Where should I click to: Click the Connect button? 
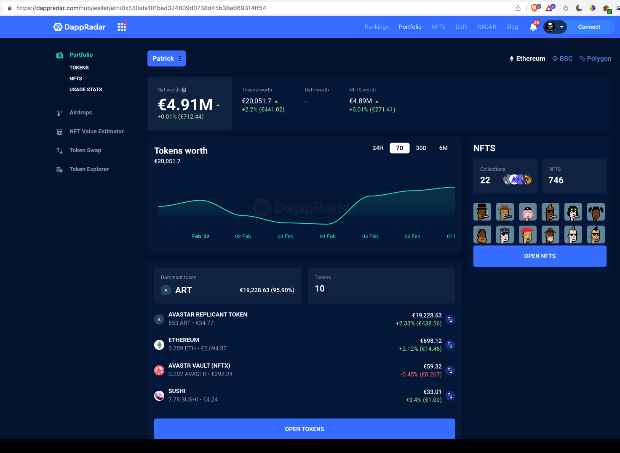589,27
